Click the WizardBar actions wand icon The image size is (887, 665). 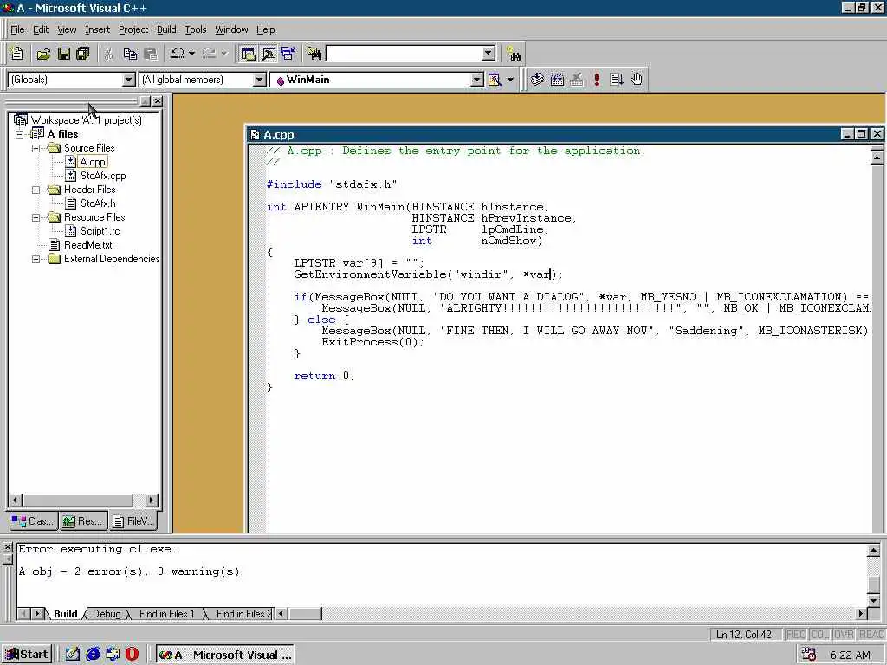point(495,80)
